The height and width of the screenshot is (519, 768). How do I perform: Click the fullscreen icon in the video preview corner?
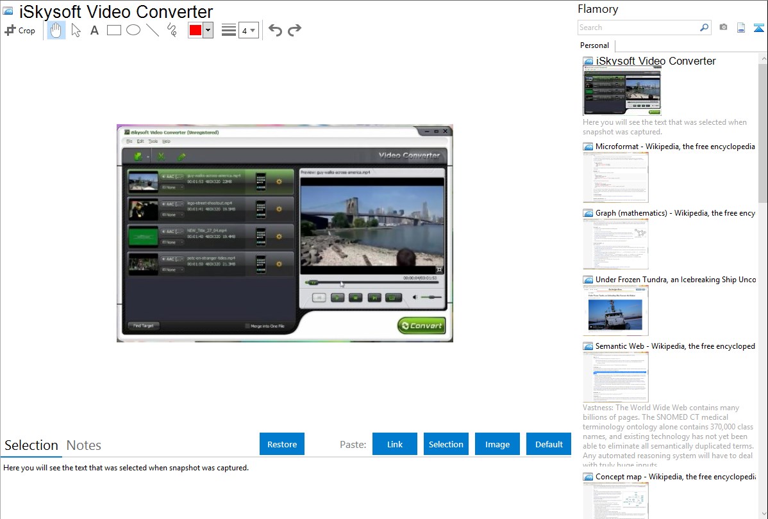[x=439, y=269]
